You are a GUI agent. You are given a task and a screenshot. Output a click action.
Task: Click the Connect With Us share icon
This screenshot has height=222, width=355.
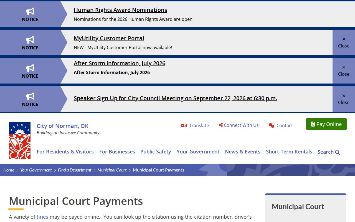click(221, 125)
